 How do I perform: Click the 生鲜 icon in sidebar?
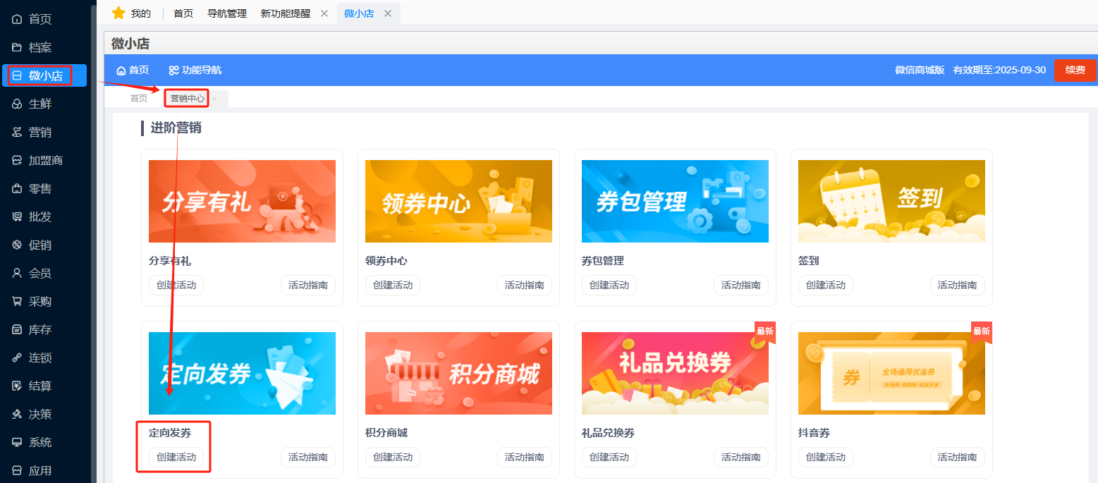click(x=17, y=104)
